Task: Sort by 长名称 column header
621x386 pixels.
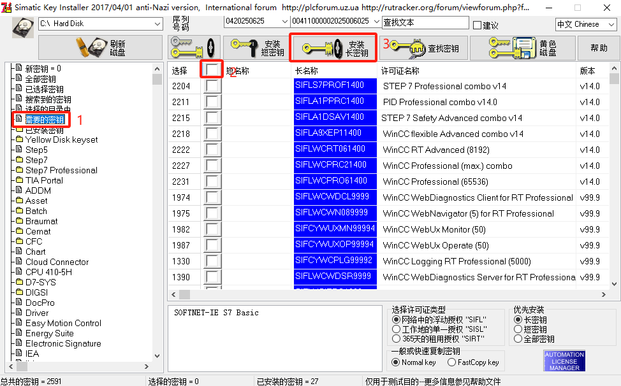Action: [307, 71]
